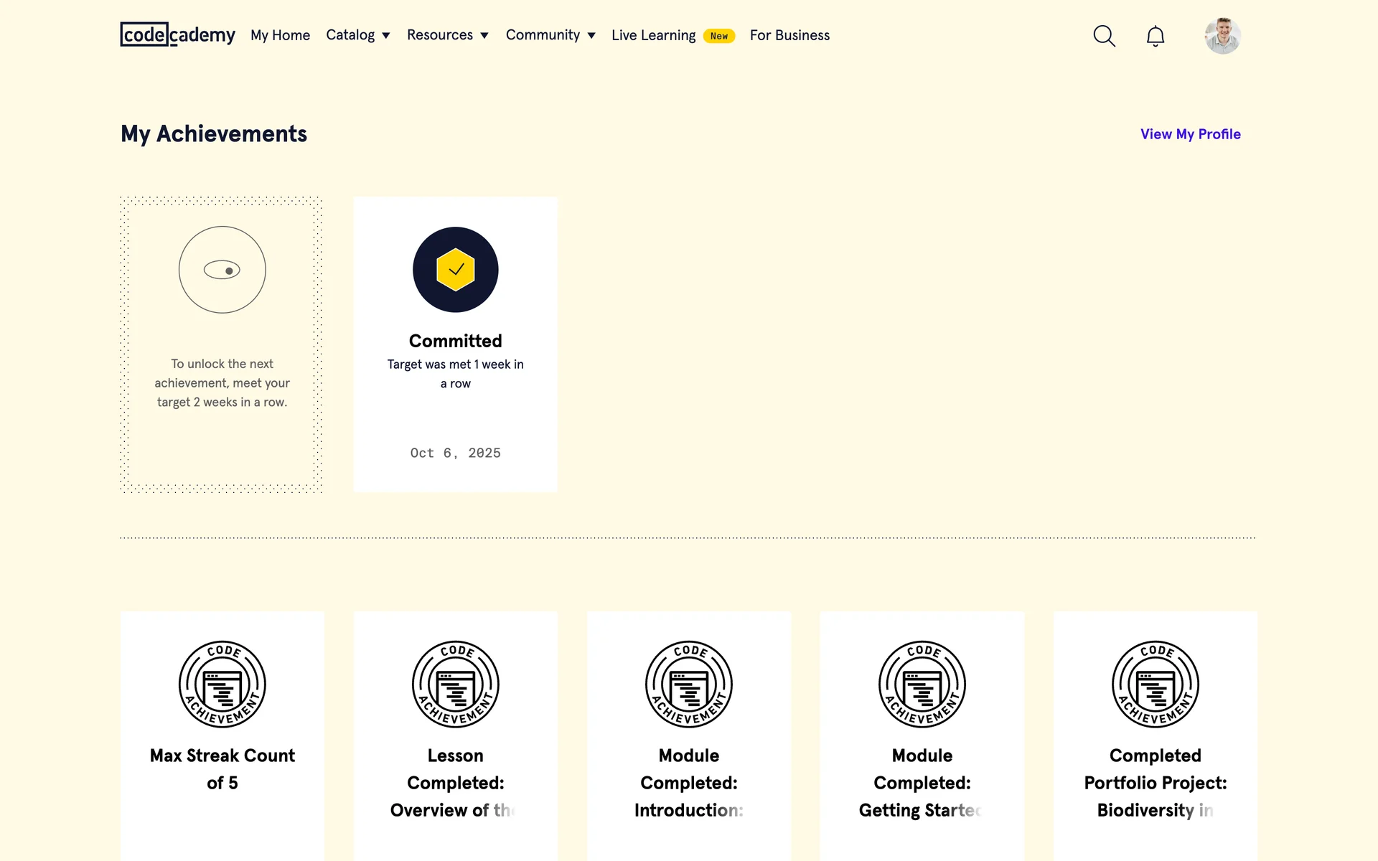
Task: Click the Lesson Completed achievement badge
Action: (x=455, y=684)
